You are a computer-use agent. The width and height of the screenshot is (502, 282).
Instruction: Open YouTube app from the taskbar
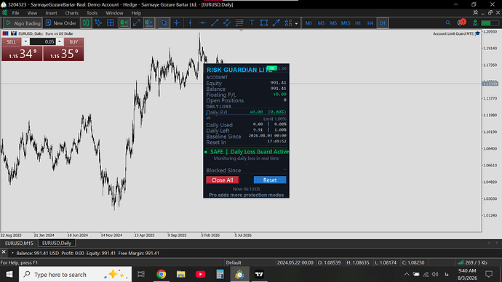point(200,274)
